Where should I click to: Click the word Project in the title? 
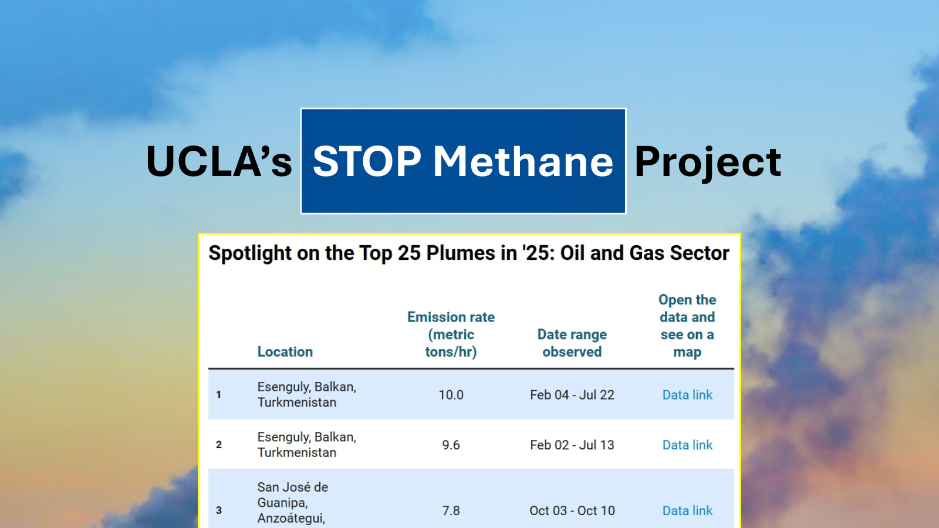pos(708,161)
